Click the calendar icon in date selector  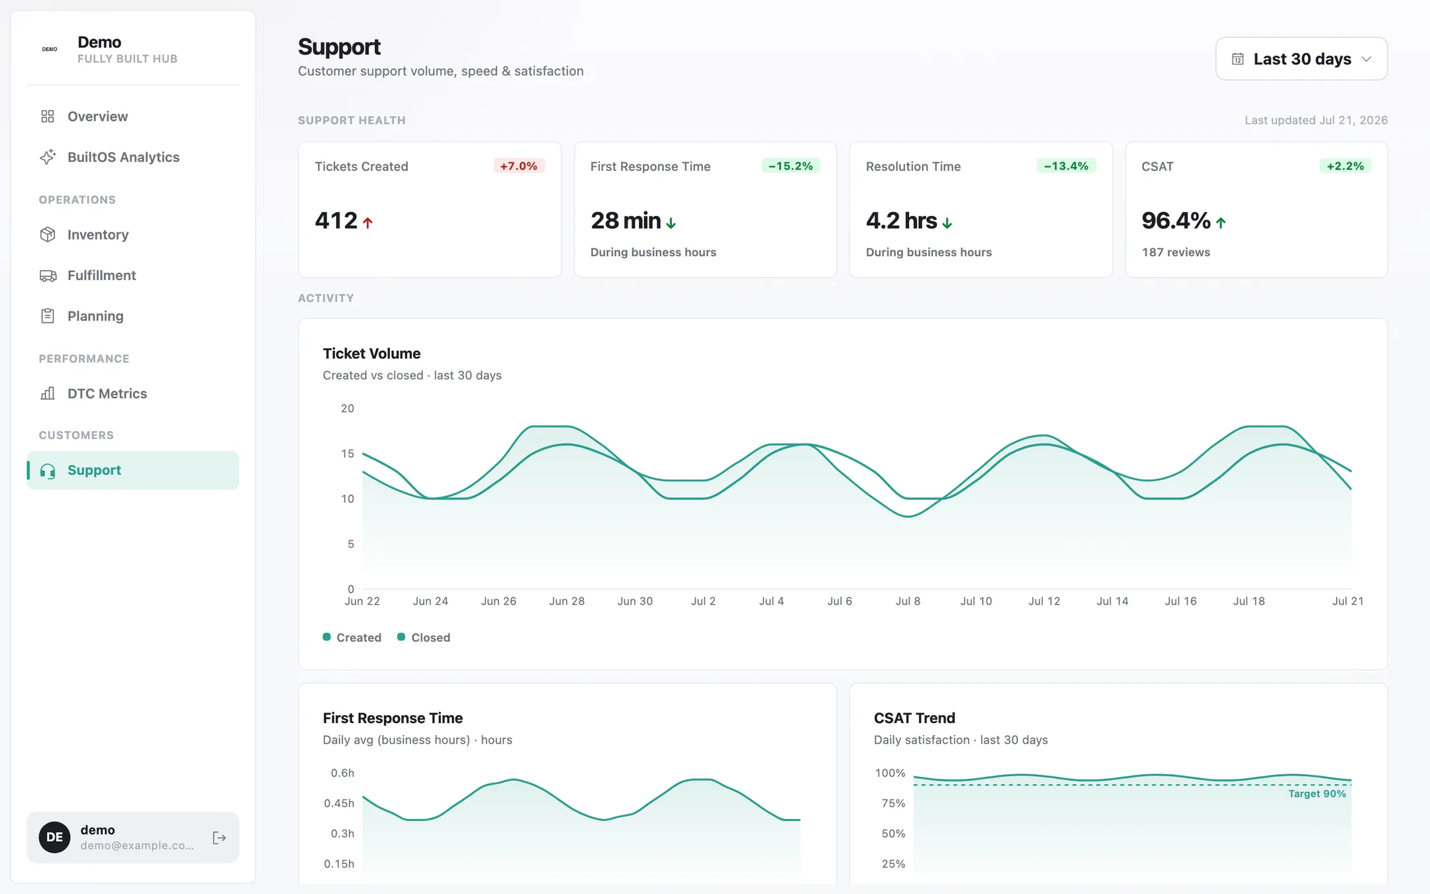tap(1237, 59)
